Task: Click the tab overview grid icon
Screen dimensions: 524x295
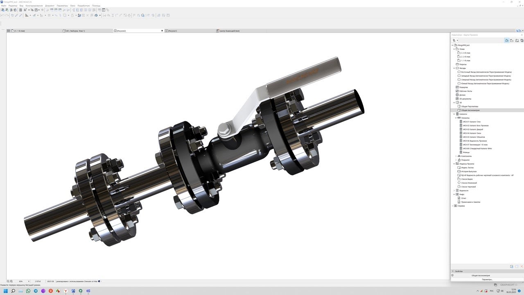Action: 8,31
